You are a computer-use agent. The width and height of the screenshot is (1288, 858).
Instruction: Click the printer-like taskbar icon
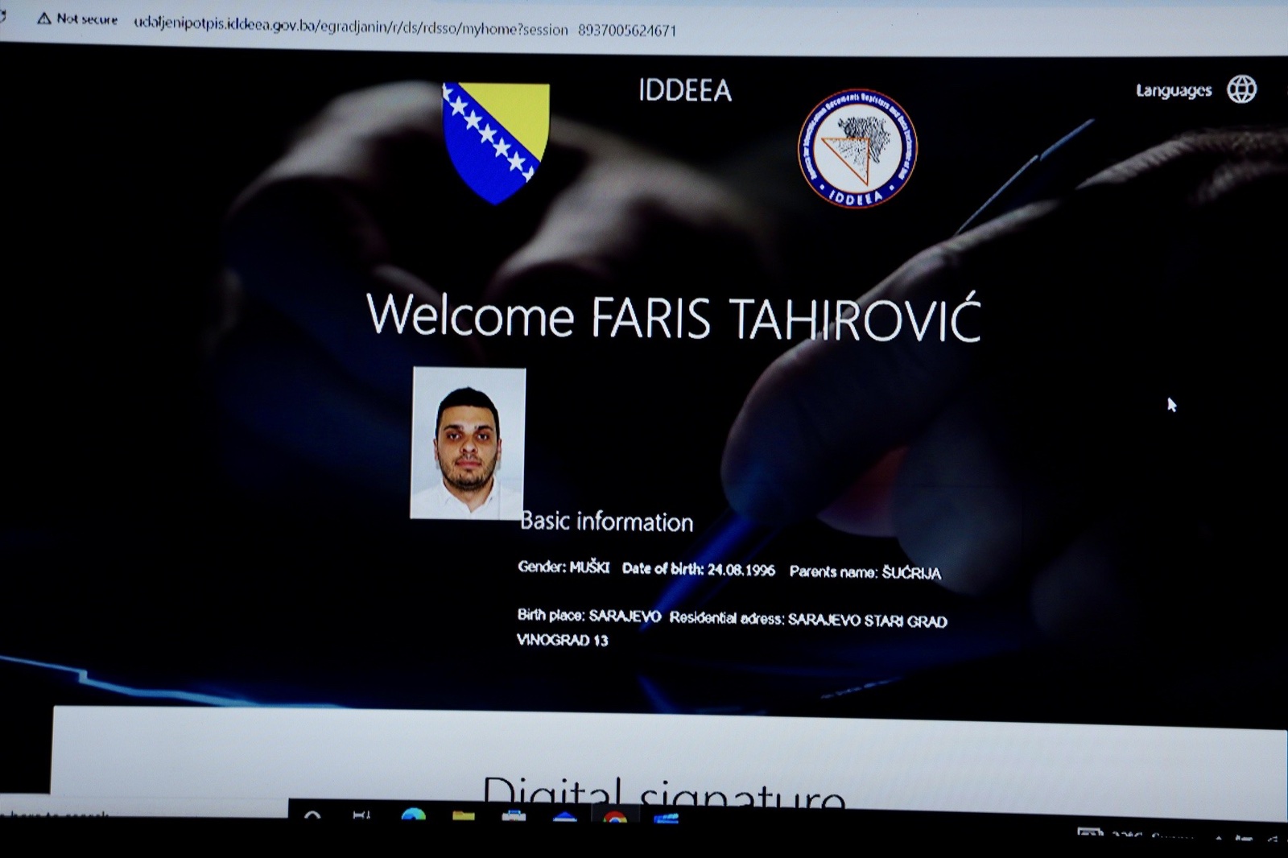[x=514, y=816]
